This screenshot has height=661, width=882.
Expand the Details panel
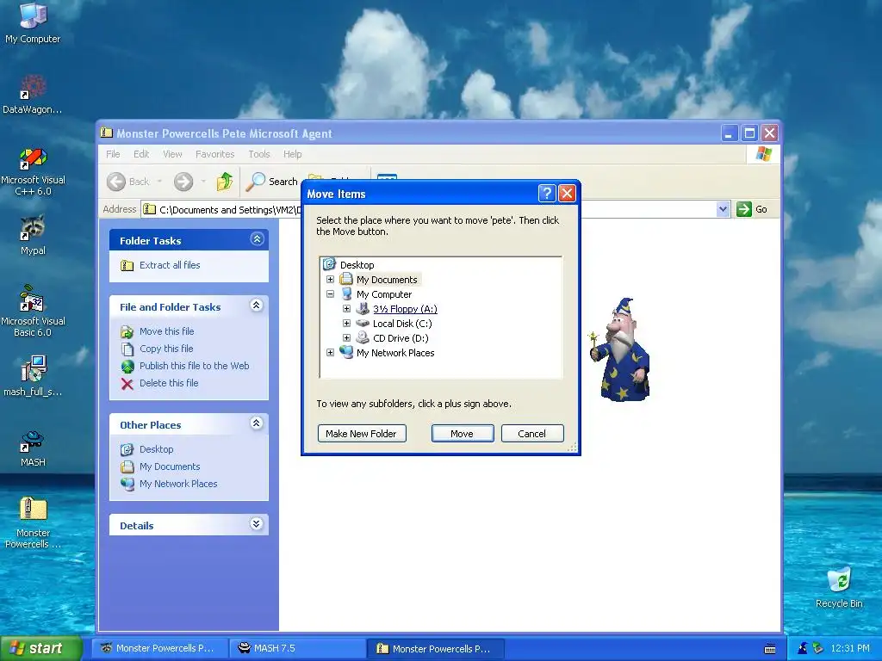pyautogui.click(x=257, y=524)
